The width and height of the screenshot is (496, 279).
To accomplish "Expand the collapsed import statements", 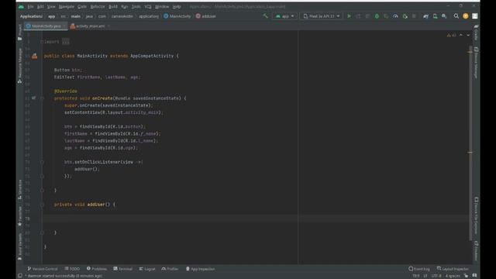I will click(x=66, y=42).
